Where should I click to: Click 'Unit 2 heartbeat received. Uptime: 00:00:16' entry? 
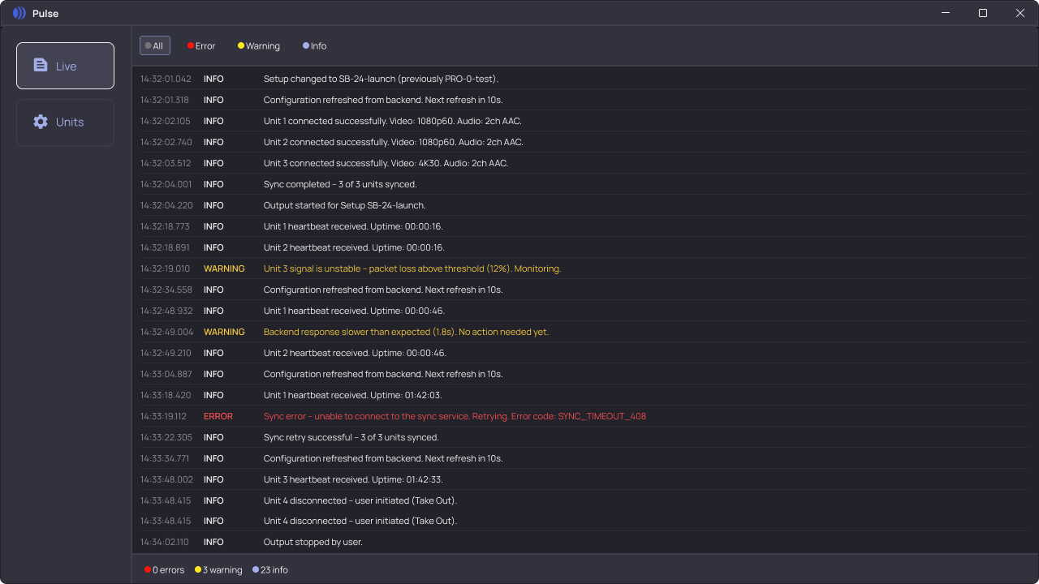click(x=584, y=247)
